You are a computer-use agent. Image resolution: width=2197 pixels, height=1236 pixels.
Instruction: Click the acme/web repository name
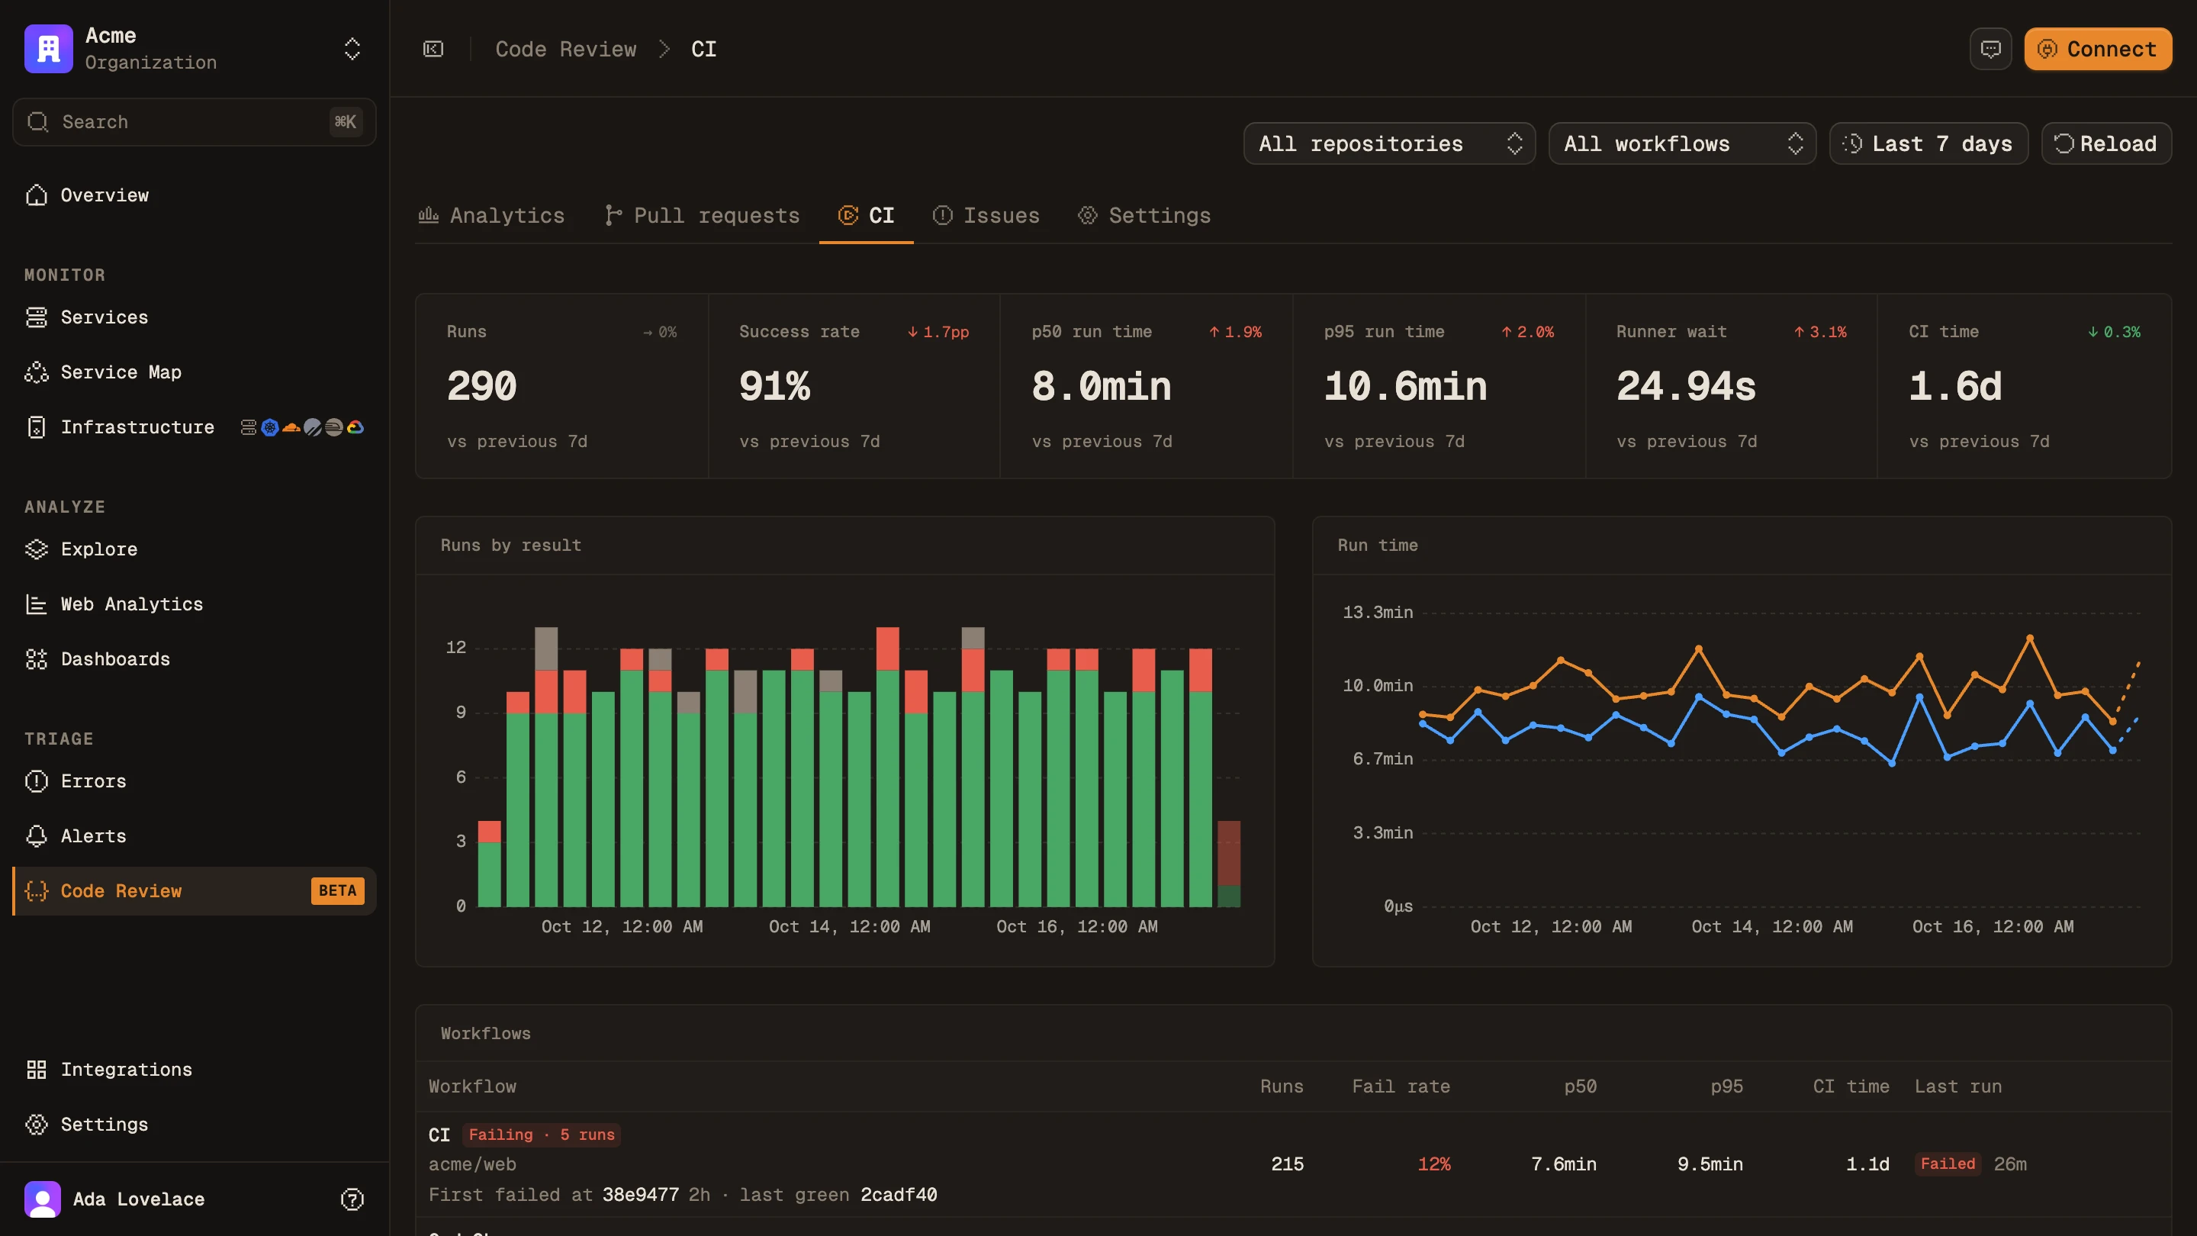pyautogui.click(x=471, y=1164)
